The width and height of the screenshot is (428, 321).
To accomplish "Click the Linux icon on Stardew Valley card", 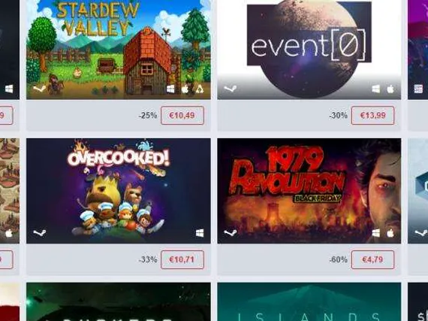I will point(200,89).
